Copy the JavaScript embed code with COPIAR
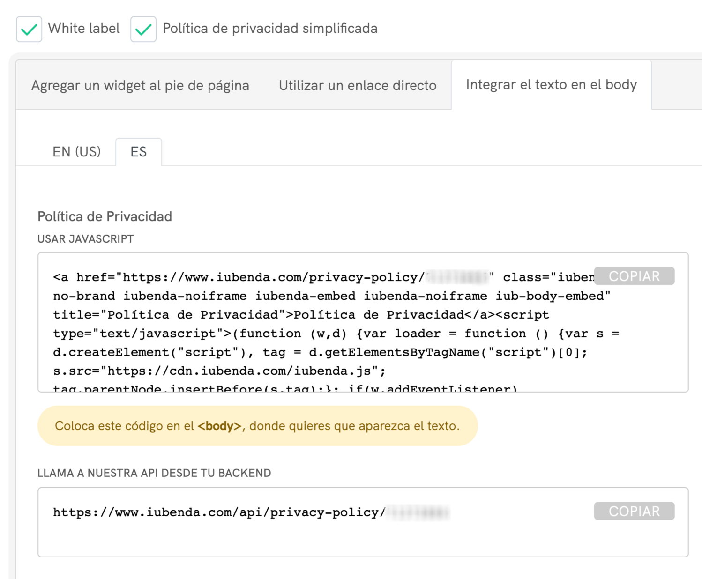Viewport: 702px width, 579px height. [x=634, y=276]
